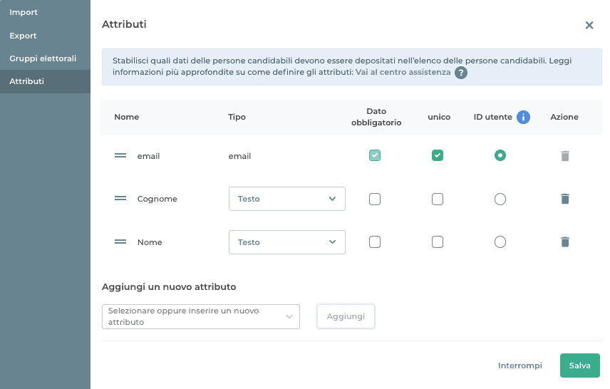The image size is (610, 389).
Task: Enable Dato obbligatorio for Cognome
Action: [x=375, y=199]
